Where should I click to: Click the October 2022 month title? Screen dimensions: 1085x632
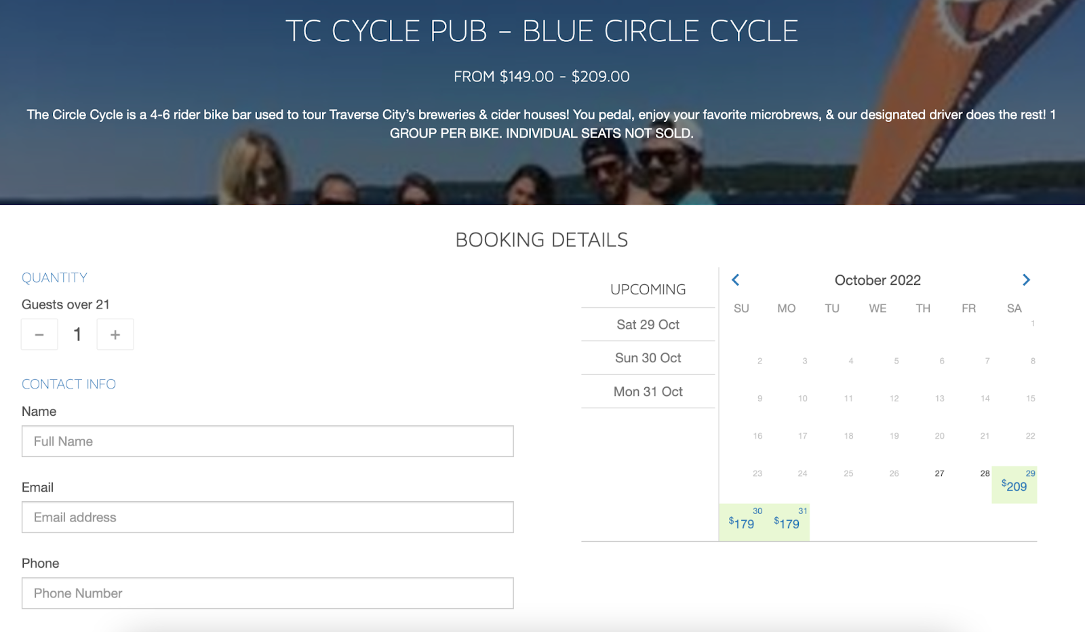tap(877, 280)
